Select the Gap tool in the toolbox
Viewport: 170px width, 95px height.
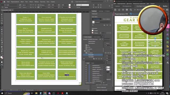(2, 21)
